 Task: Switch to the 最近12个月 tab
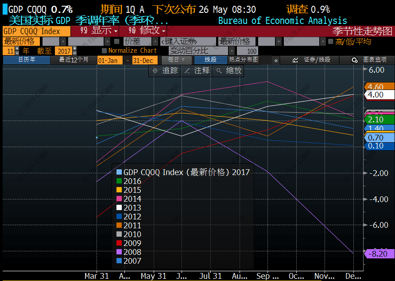click(75, 59)
